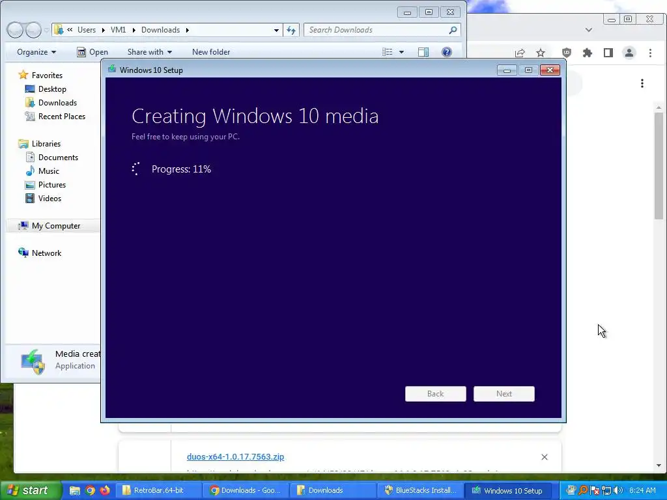The image size is (667, 500).
Task: Click the Explorer forward navigation button
Action: point(33,30)
